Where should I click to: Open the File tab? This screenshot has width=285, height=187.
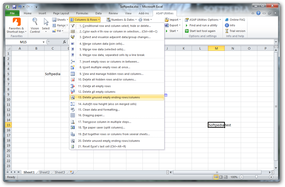(x=12, y=13)
